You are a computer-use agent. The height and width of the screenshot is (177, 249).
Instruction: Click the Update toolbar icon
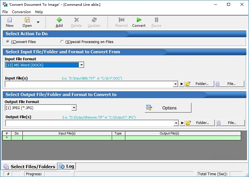[x=94, y=20]
